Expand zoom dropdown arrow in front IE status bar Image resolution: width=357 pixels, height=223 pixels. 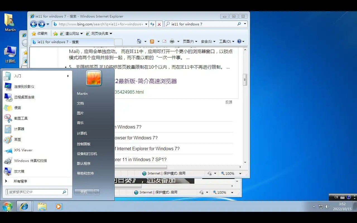coord(240,173)
